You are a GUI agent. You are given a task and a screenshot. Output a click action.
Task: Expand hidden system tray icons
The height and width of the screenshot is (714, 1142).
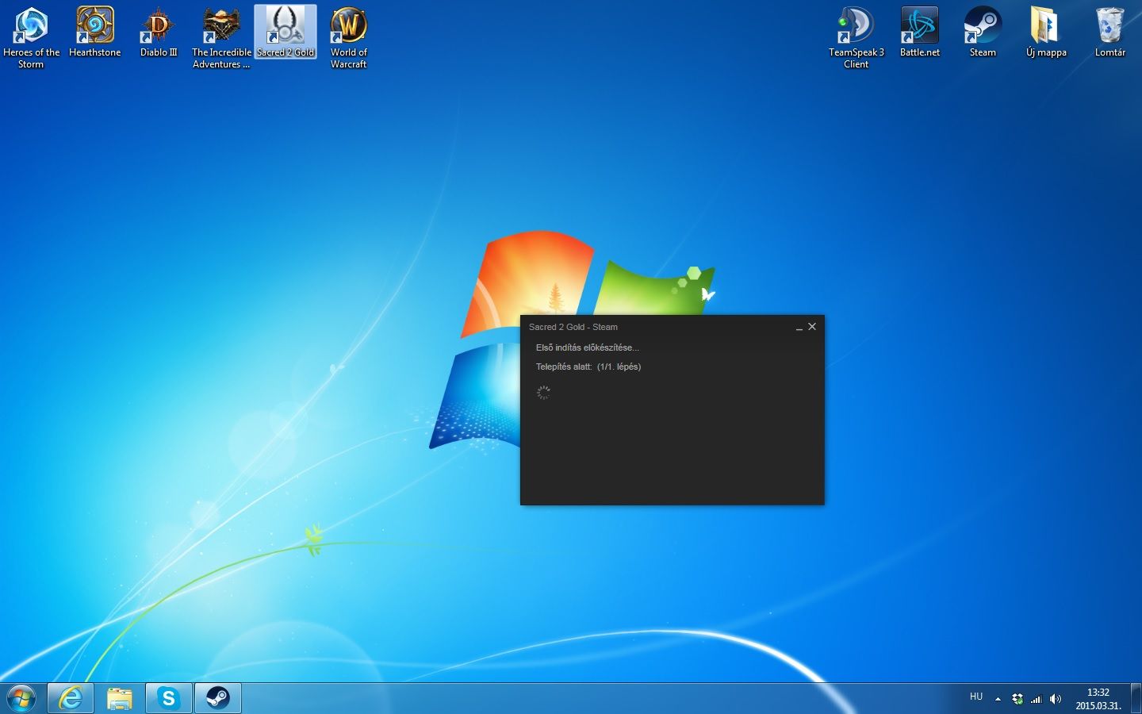pos(998,699)
